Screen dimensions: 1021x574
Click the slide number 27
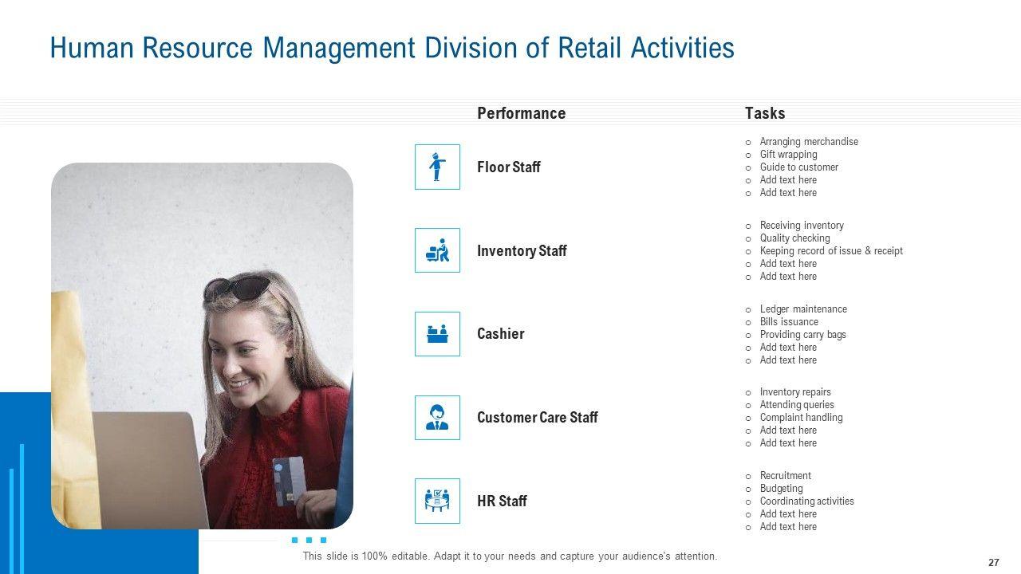(993, 562)
